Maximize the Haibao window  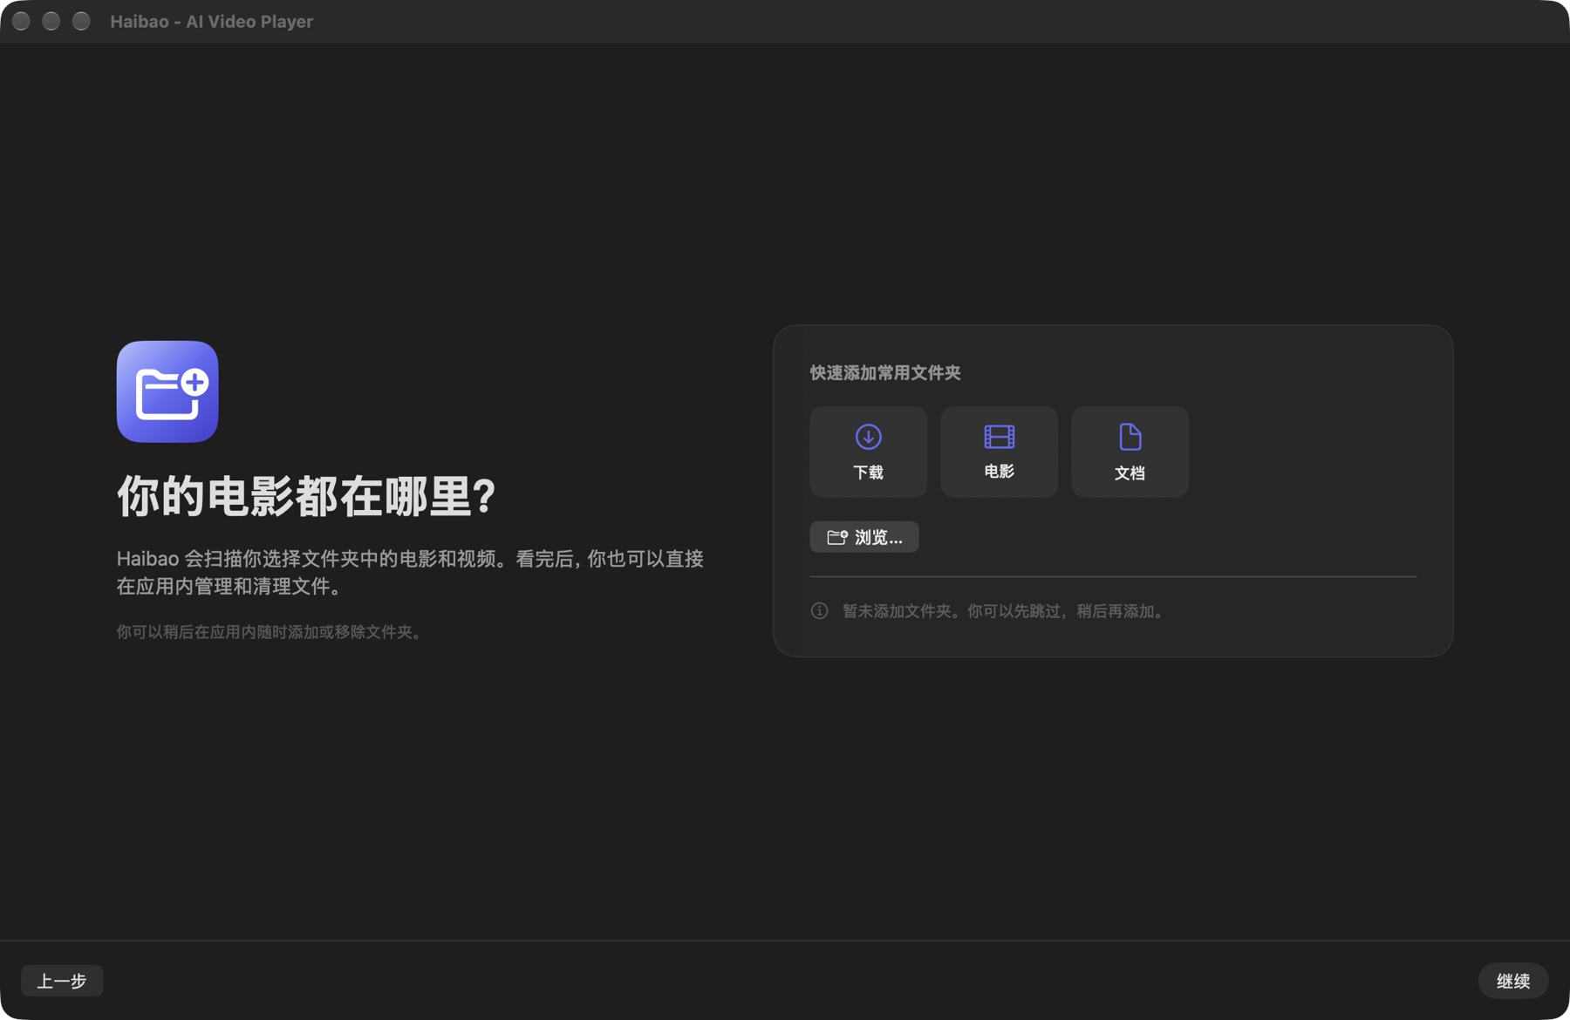coord(81,21)
